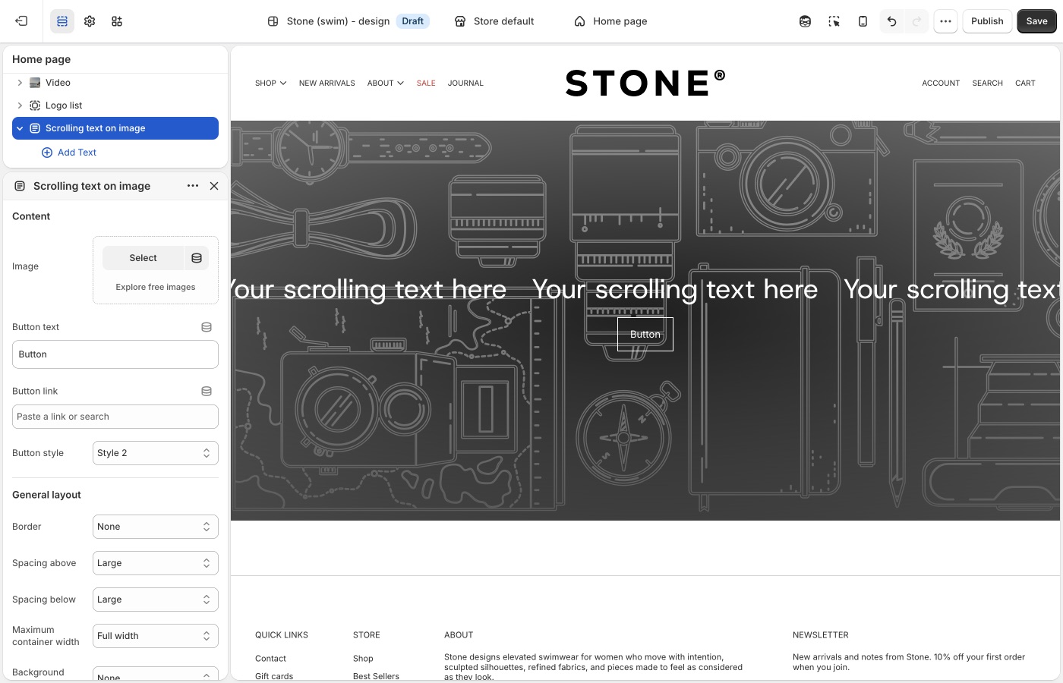This screenshot has height=683, width=1063.
Task: Click the Add Text plus icon
Action: (x=47, y=153)
